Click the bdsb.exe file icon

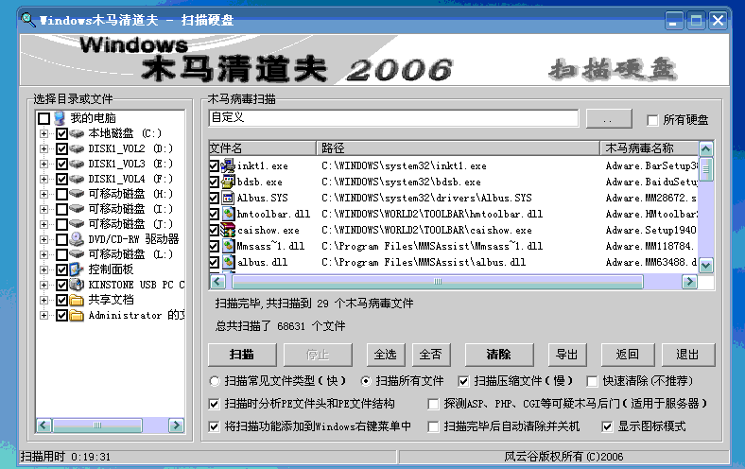click(229, 182)
